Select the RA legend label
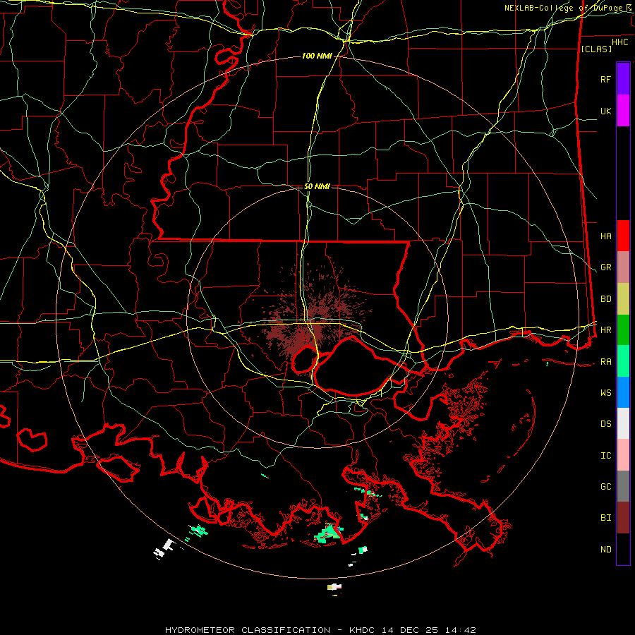 coord(605,362)
